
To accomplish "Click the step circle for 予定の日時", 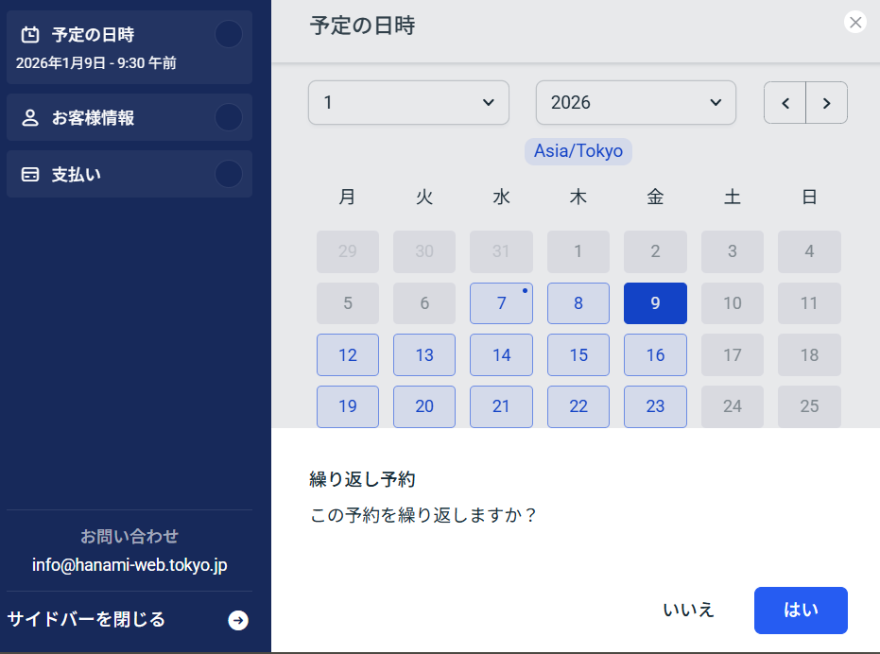I will click(x=229, y=35).
